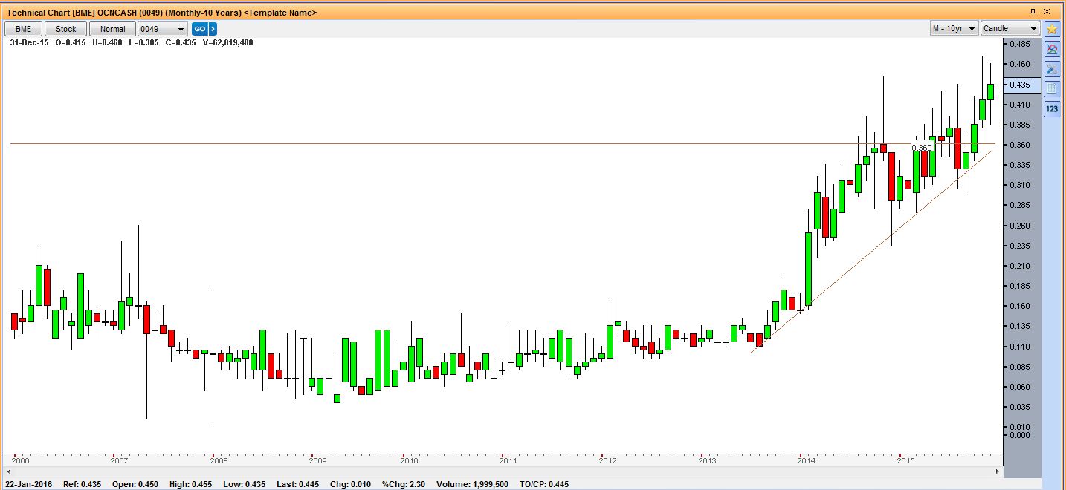Click the scroll left arrow under chart
The image size is (1066, 490).
10,471
